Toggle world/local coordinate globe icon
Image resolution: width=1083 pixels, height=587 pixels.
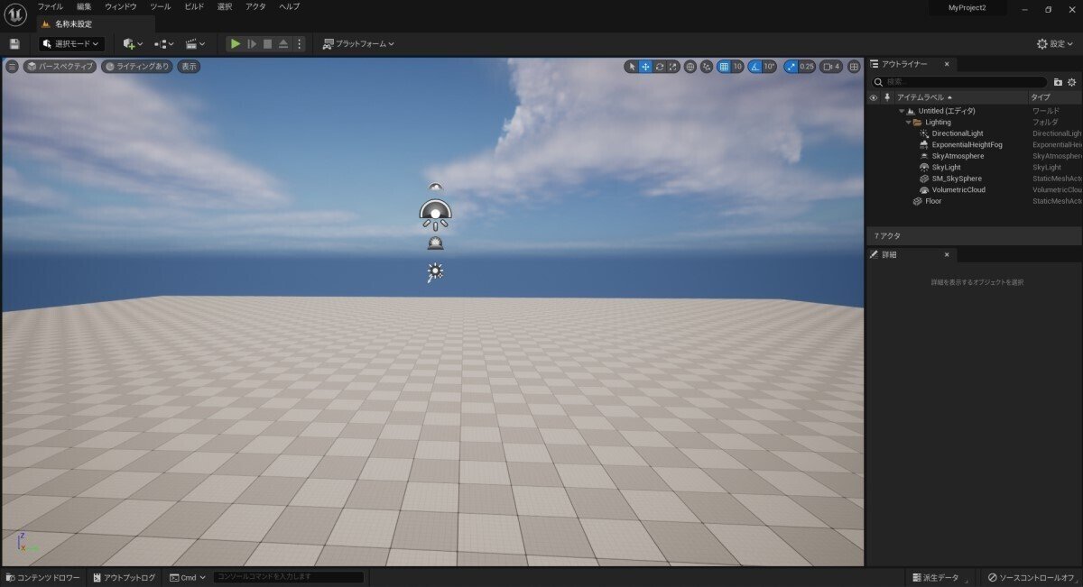[690, 67]
